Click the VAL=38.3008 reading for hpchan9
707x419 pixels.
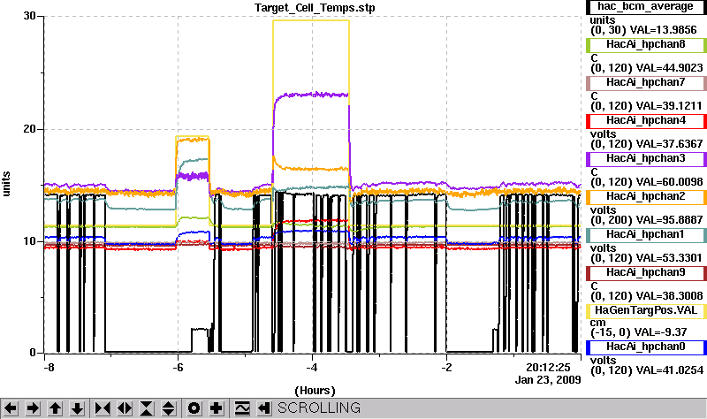(x=669, y=296)
